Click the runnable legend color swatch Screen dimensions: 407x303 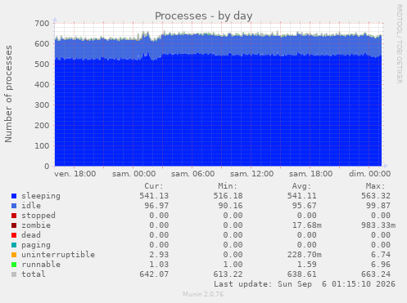click(14, 265)
